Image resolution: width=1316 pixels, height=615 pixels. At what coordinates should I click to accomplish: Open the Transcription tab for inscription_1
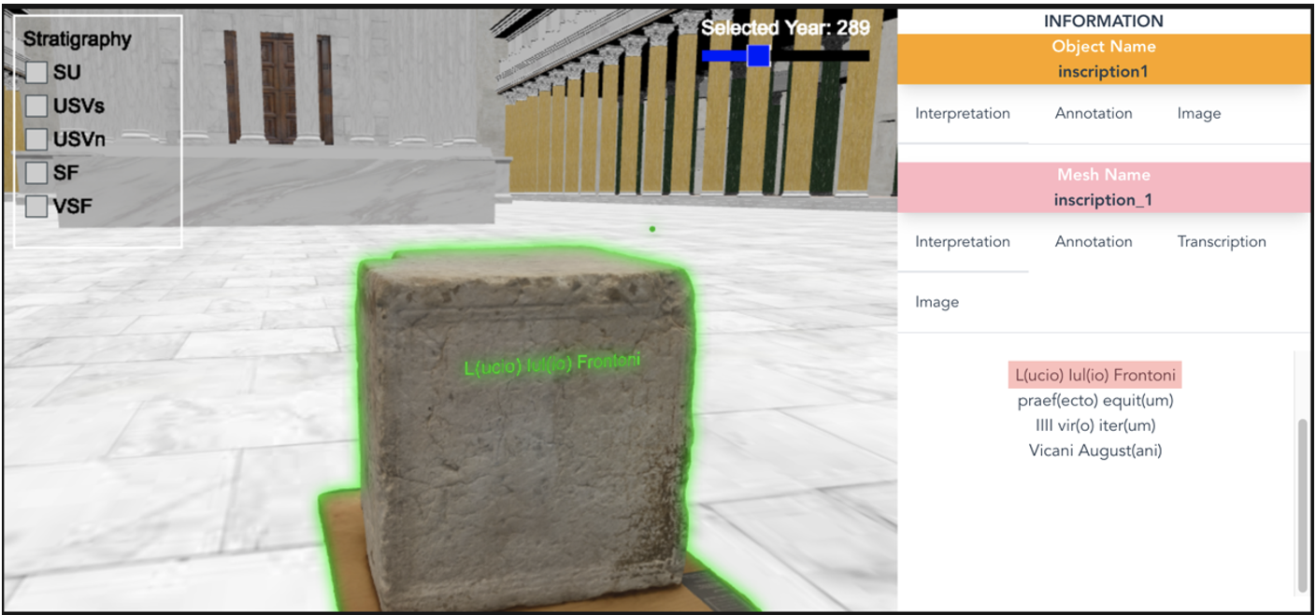pyautogui.click(x=1222, y=241)
